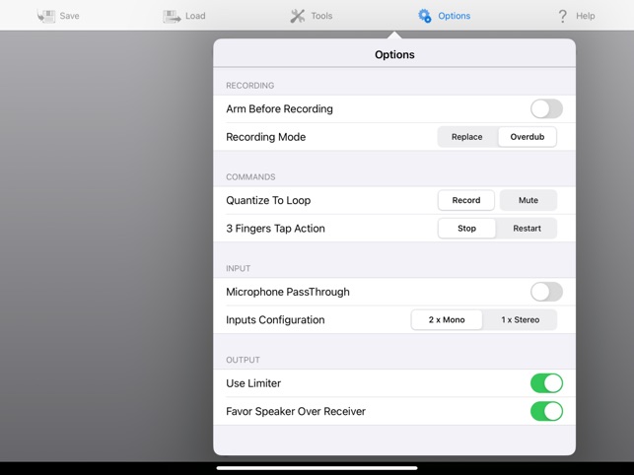The width and height of the screenshot is (634, 475).
Task: Set 3 Fingers Tap Action to Stop
Action: [x=466, y=229]
